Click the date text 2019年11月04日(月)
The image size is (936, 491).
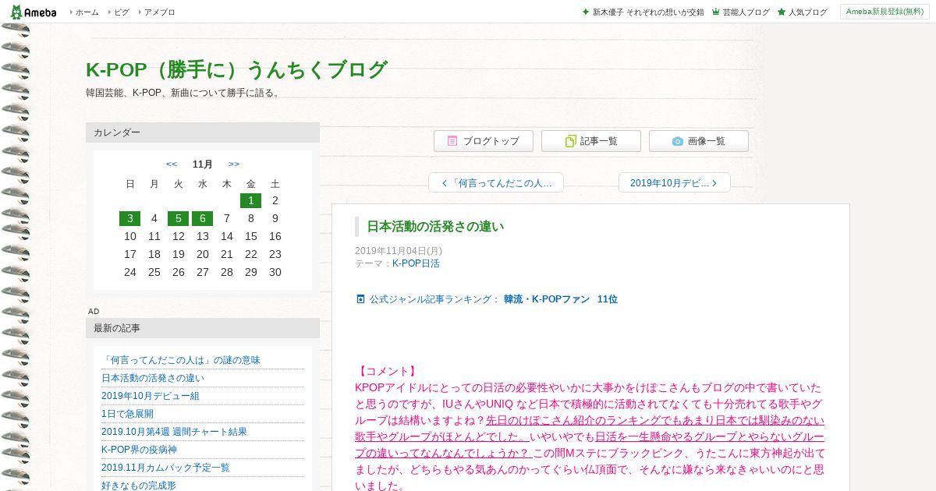[399, 251]
